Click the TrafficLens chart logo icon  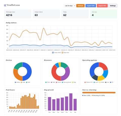tap(5, 5)
